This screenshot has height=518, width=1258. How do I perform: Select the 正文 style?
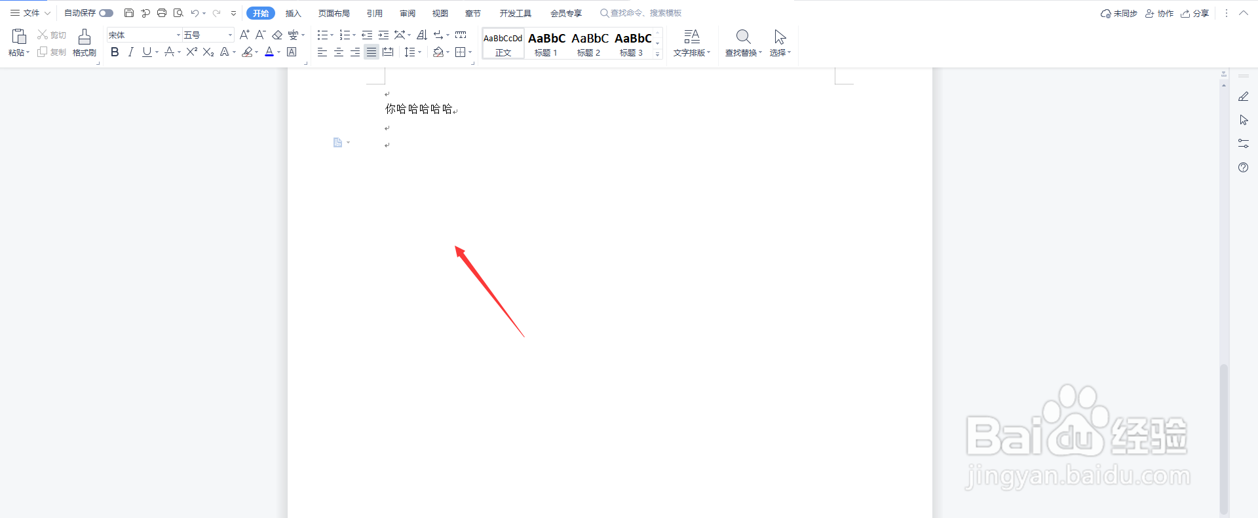[503, 44]
